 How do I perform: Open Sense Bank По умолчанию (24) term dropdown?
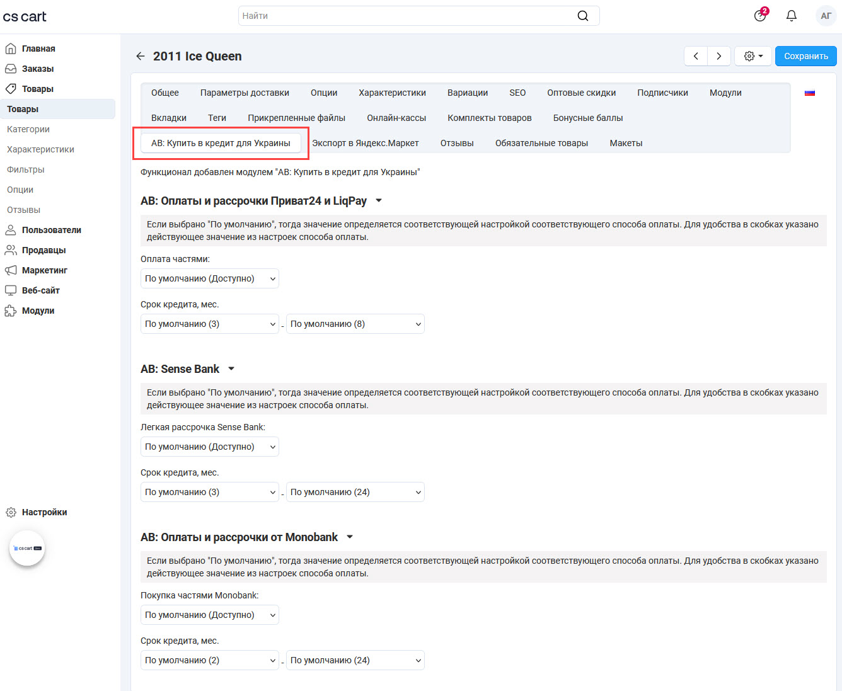pyautogui.click(x=355, y=492)
